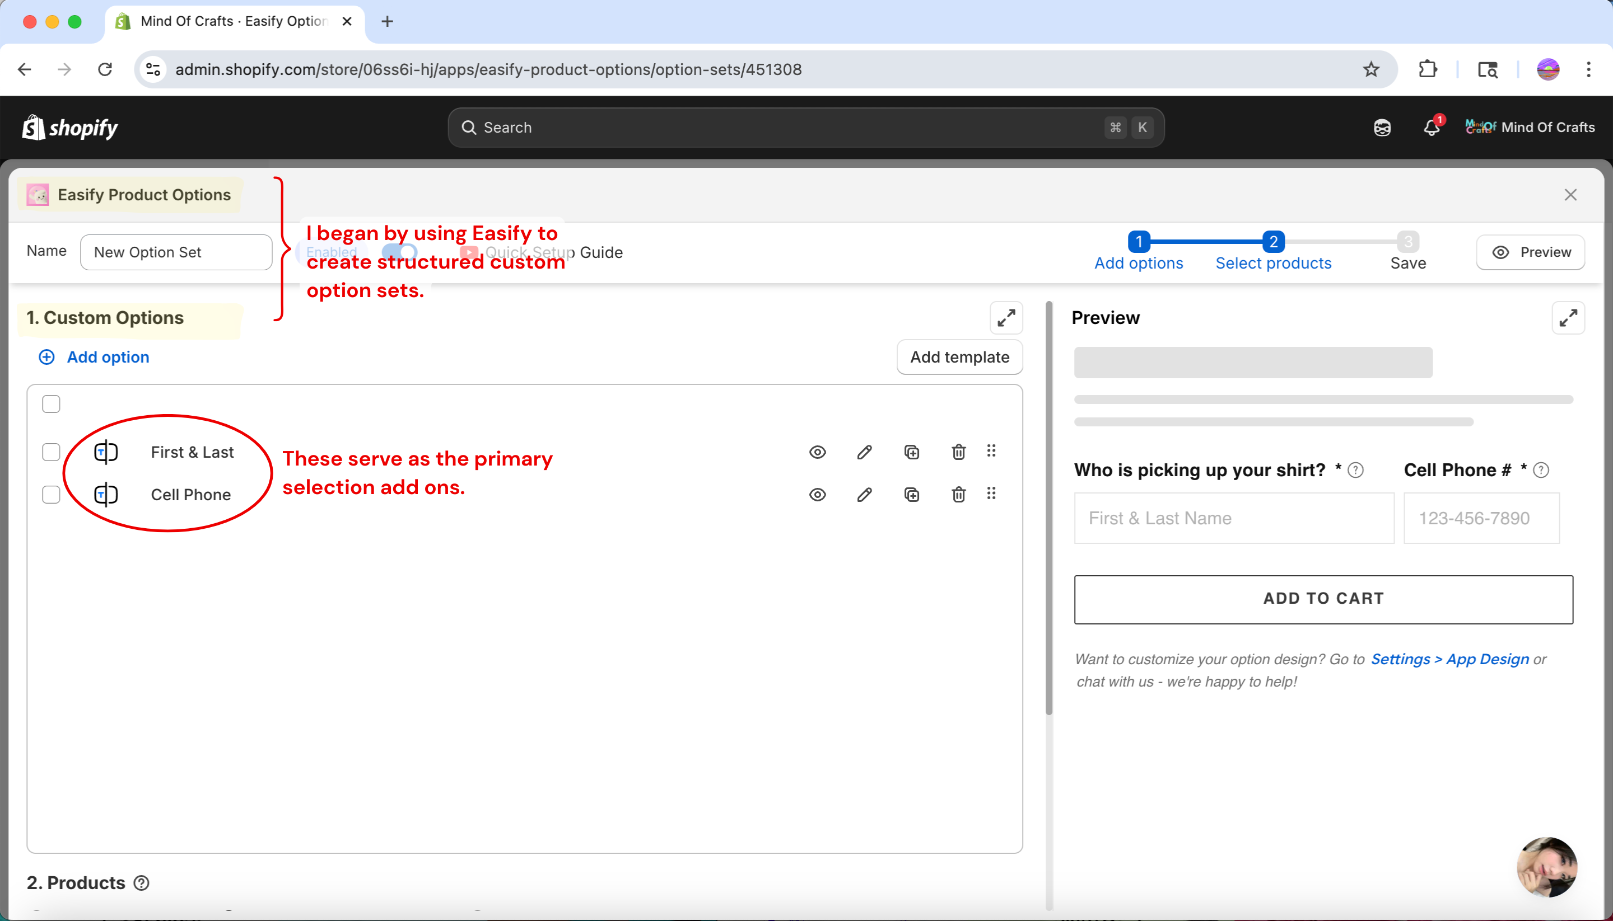The height and width of the screenshot is (921, 1613).
Task: Hide the First & Last option via eye icon
Action: pyautogui.click(x=817, y=452)
